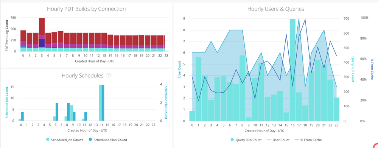
Task: Toggle the Query Run Count legend item
Action: (246, 140)
